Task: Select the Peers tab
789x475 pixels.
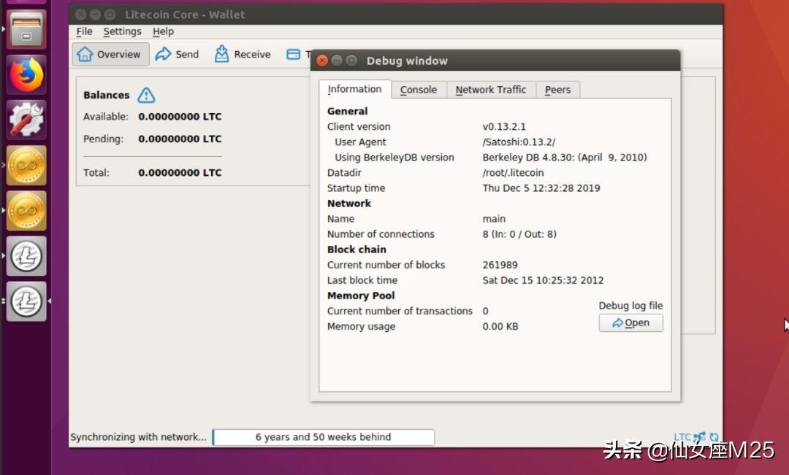Action: 557,90
